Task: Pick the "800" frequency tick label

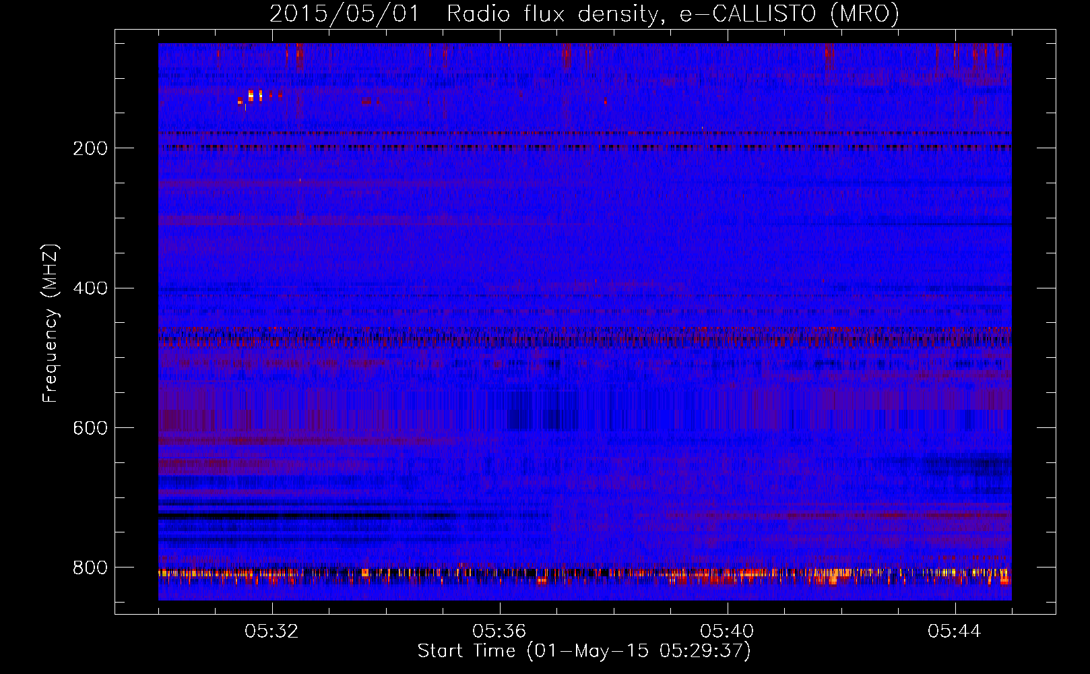Action: [90, 568]
